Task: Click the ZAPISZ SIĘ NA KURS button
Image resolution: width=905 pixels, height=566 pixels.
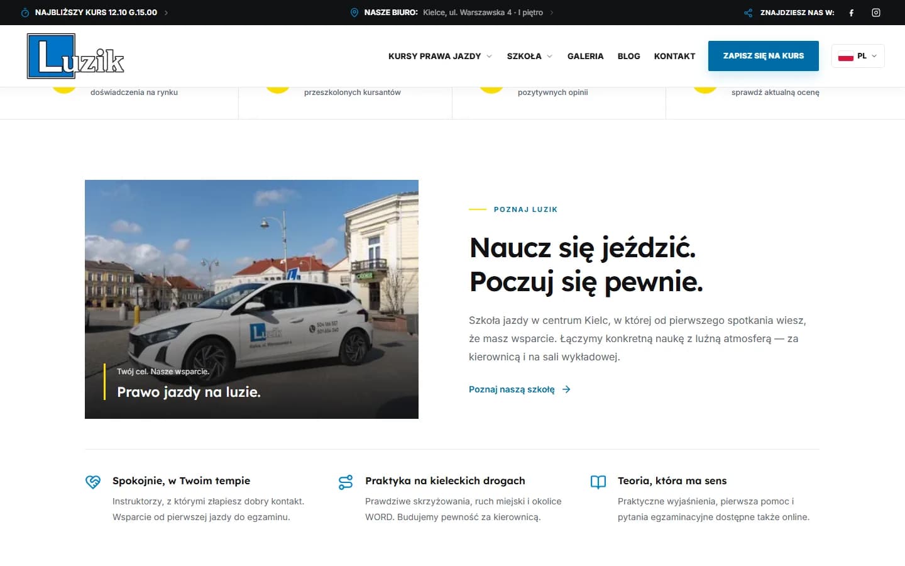Action: click(x=764, y=56)
